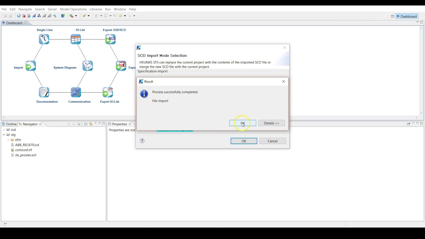Click the Export SSD/SCD dashboard icon

point(110,39)
